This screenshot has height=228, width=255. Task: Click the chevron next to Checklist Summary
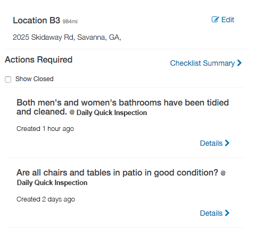pyautogui.click(x=240, y=63)
